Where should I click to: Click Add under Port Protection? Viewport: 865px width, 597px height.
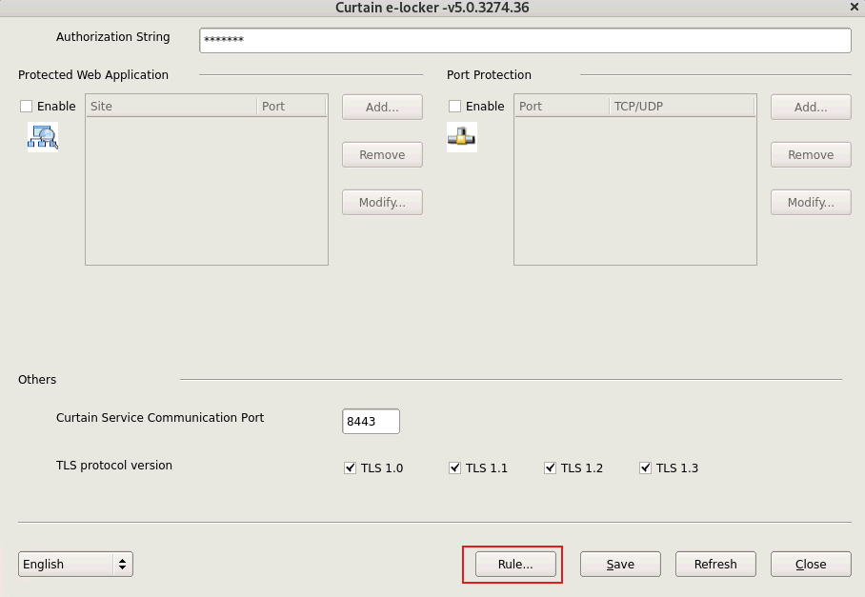pos(811,107)
